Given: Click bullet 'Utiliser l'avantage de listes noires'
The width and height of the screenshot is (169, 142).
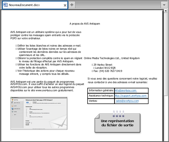Looking at the screenshot, I should click(x=48, y=52).
